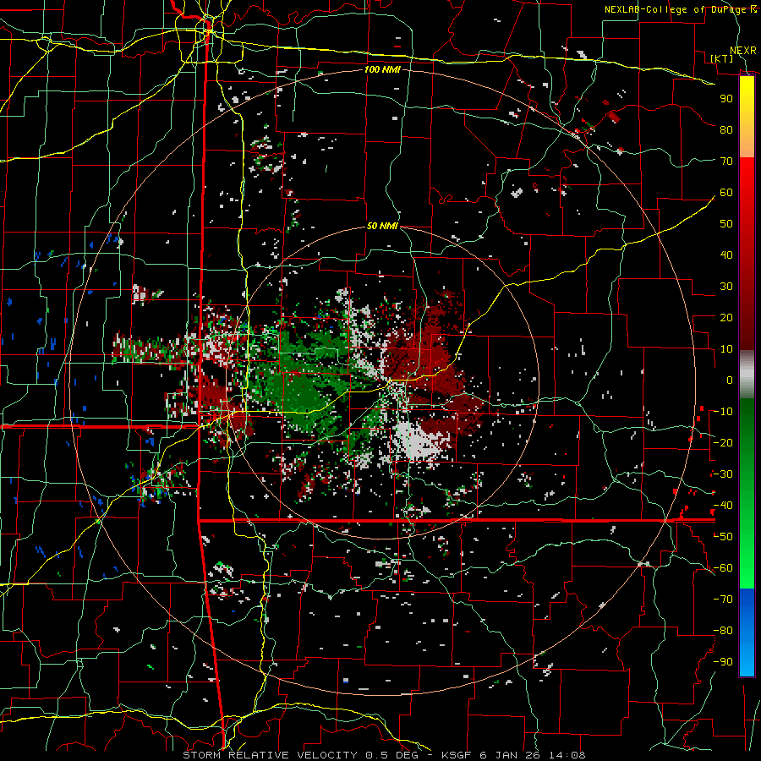Click the -10 value on velocity scale

723,412
